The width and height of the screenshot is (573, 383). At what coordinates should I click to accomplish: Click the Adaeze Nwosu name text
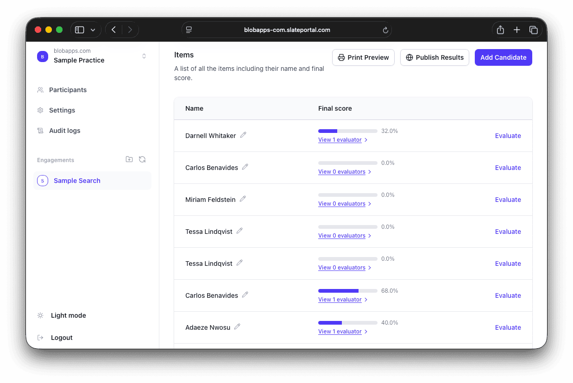208,327
